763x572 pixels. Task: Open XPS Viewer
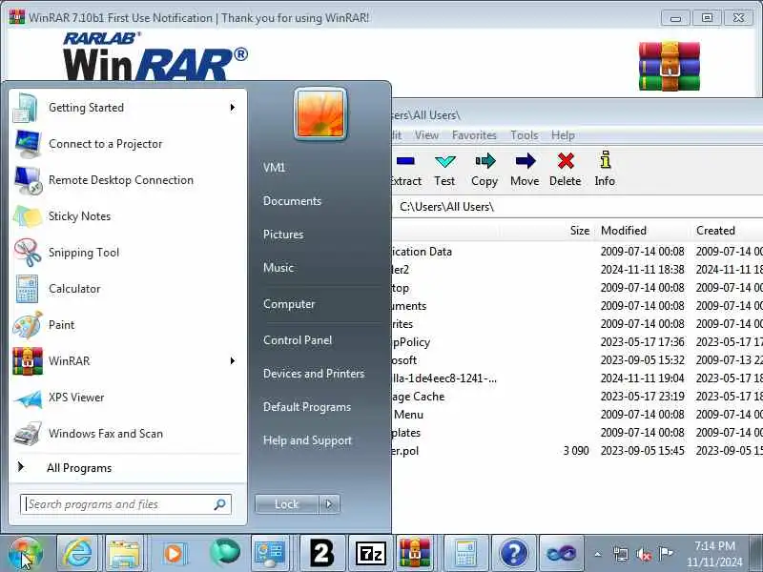tap(127, 398)
